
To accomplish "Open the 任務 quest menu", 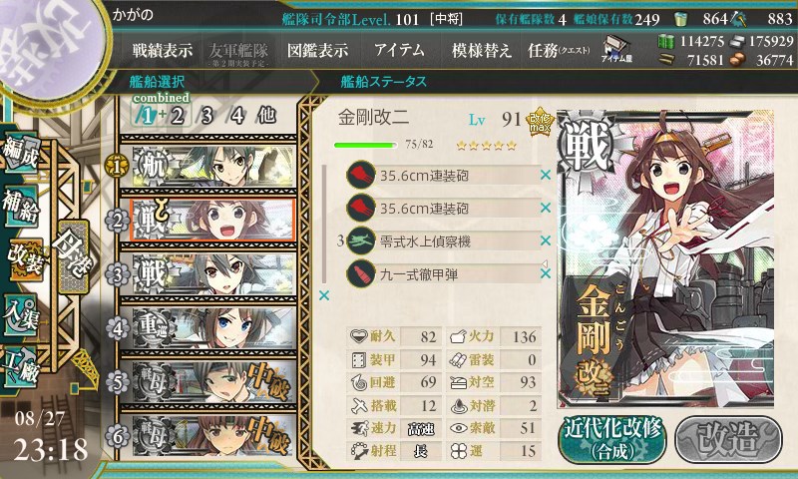I will click(558, 50).
